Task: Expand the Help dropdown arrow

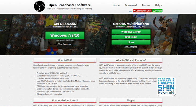Action: click(162, 5)
